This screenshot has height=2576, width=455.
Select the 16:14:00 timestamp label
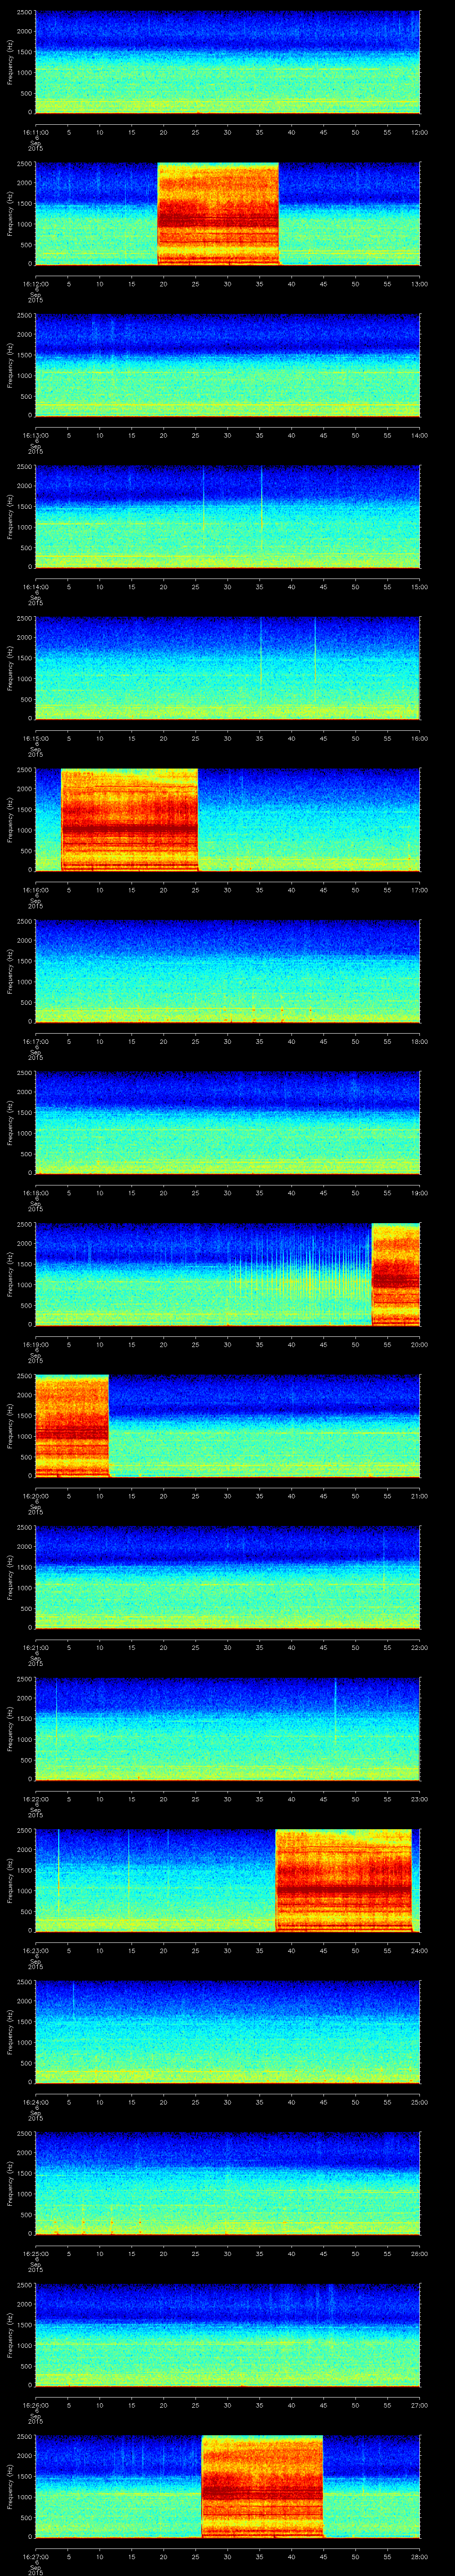click(35, 586)
